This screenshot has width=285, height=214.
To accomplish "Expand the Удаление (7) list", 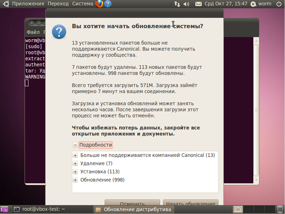I will click(x=75, y=164).
